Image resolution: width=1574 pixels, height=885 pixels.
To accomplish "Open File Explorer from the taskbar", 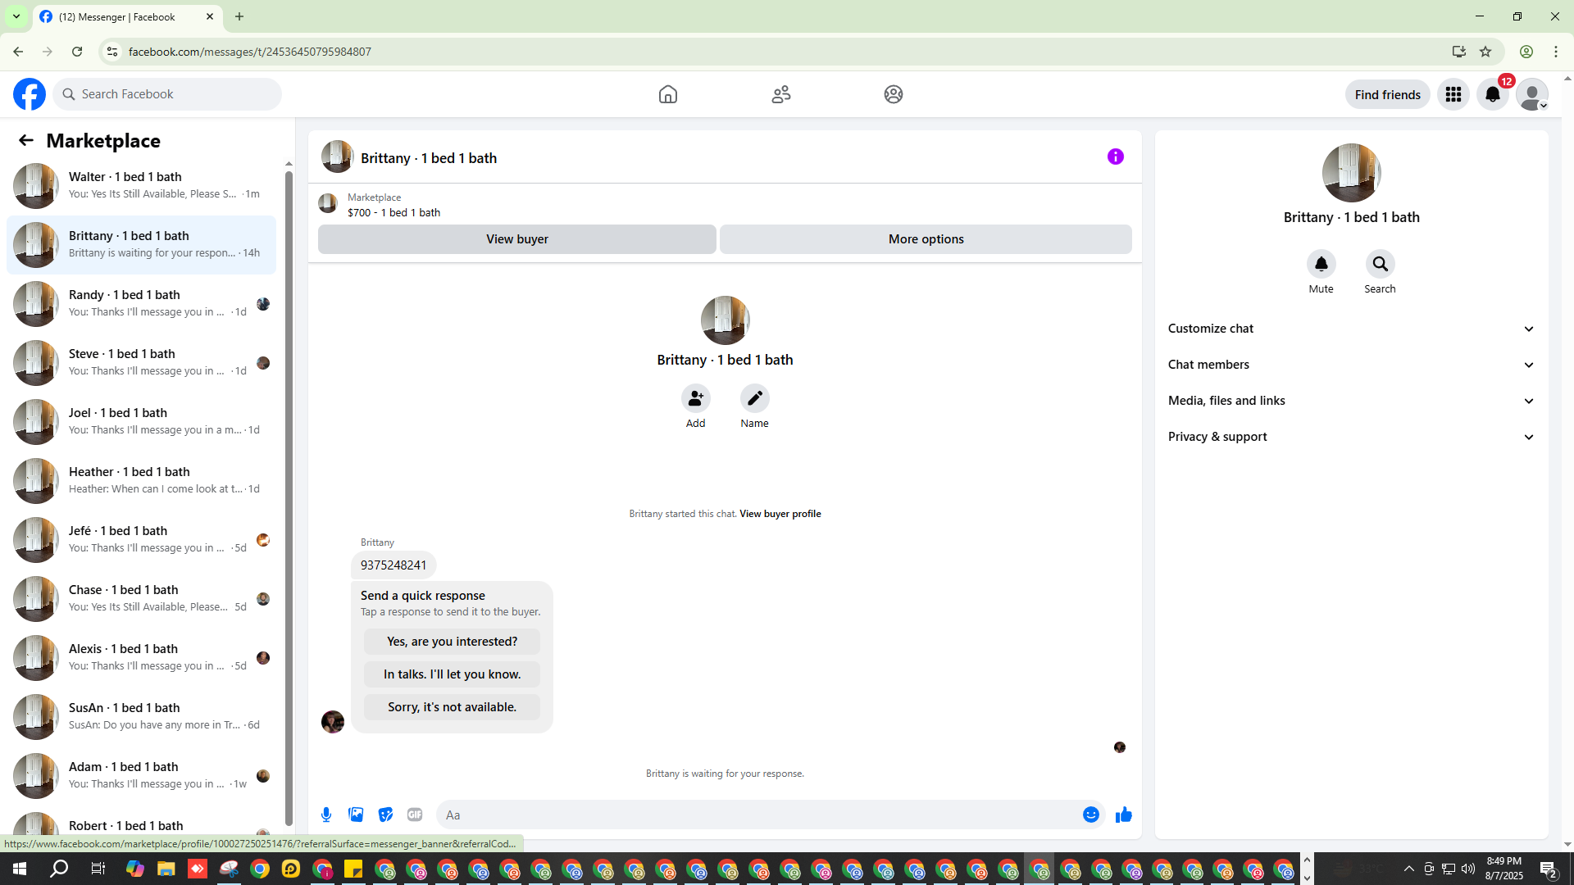I will click(x=166, y=869).
